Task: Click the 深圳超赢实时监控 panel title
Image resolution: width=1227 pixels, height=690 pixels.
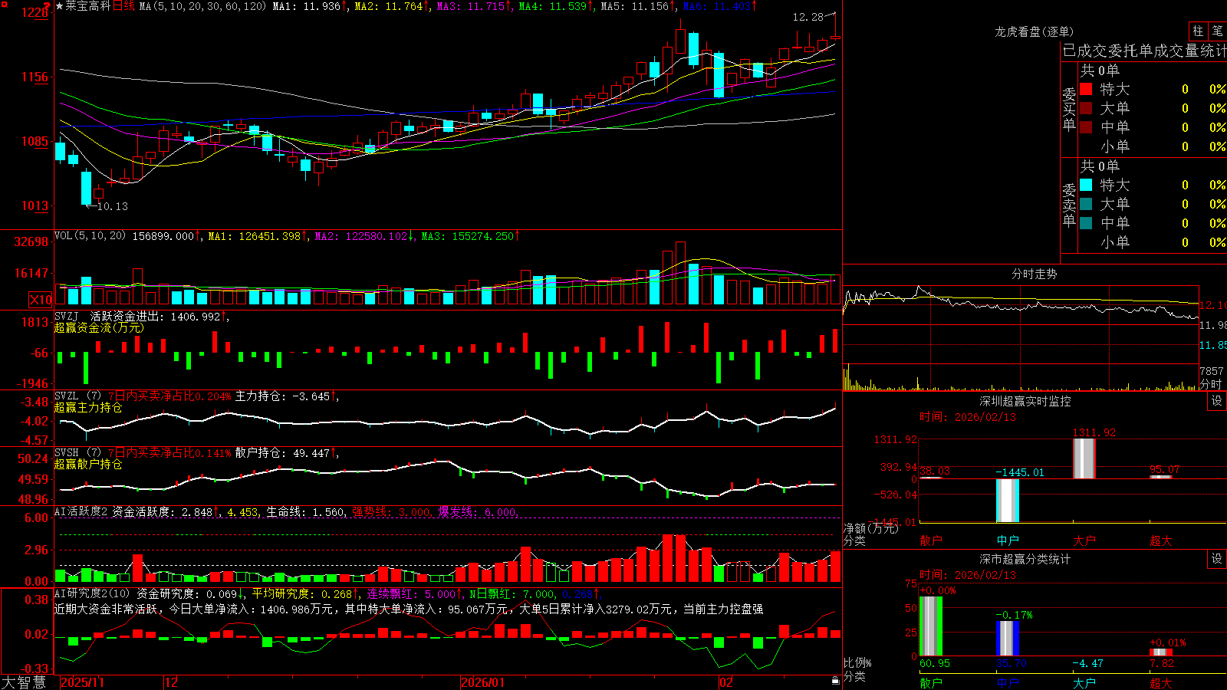Action: [x=1025, y=401]
